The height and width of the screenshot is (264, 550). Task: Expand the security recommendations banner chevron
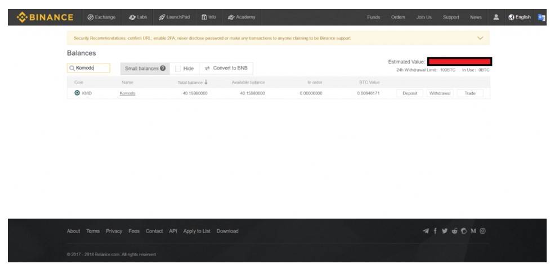[481, 38]
